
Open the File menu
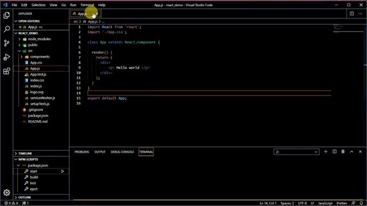tap(14, 5)
